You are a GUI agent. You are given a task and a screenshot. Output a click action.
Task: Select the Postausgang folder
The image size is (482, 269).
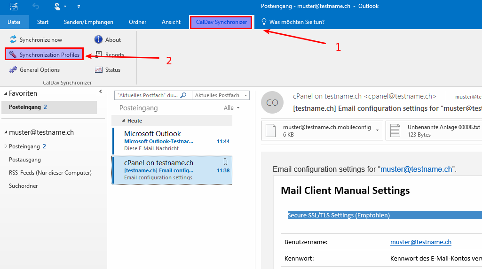coord(24,160)
